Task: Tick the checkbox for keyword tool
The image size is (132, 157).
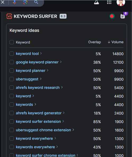Action: 12,54
